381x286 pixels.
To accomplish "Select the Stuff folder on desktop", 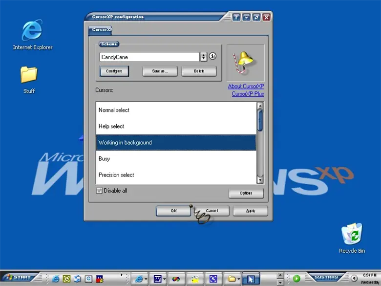I will pyautogui.click(x=29, y=80).
